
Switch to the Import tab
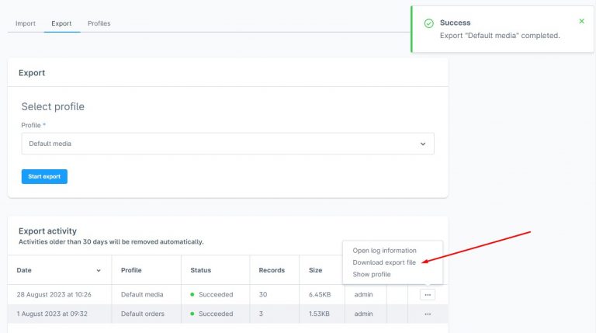[26, 23]
